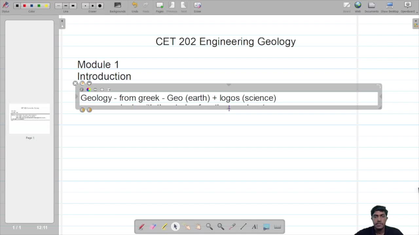The height and width of the screenshot is (235, 419).
Task: Select the Text writing tool
Action: click(255, 227)
